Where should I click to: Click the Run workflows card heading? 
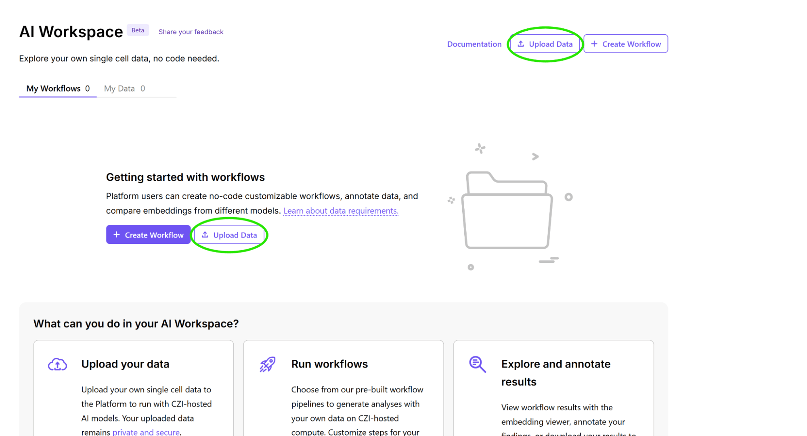click(329, 364)
